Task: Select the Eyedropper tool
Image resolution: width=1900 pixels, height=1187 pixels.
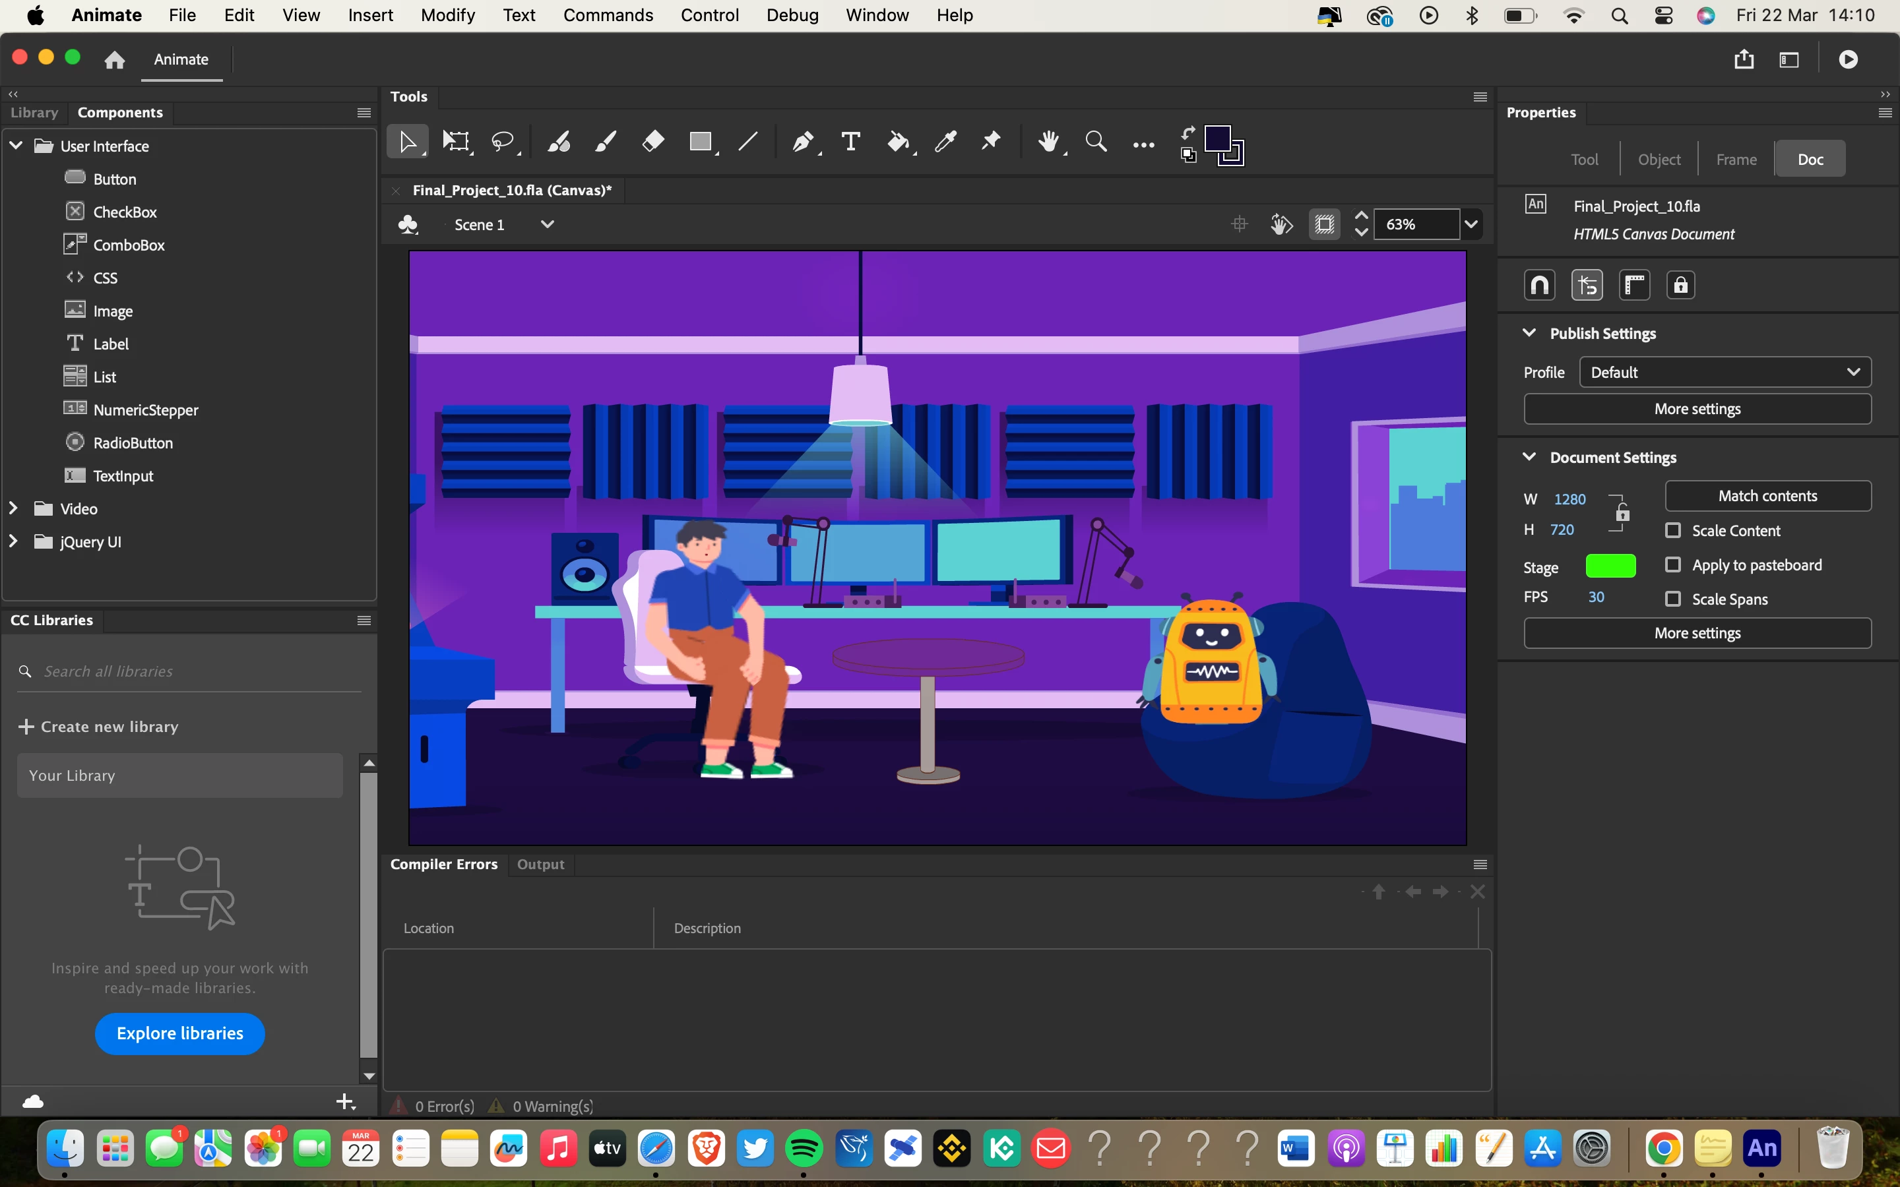Action: pyautogui.click(x=945, y=142)
